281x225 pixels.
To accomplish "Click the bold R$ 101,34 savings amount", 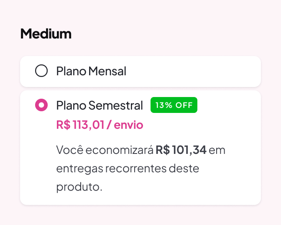I will (181, 150).
